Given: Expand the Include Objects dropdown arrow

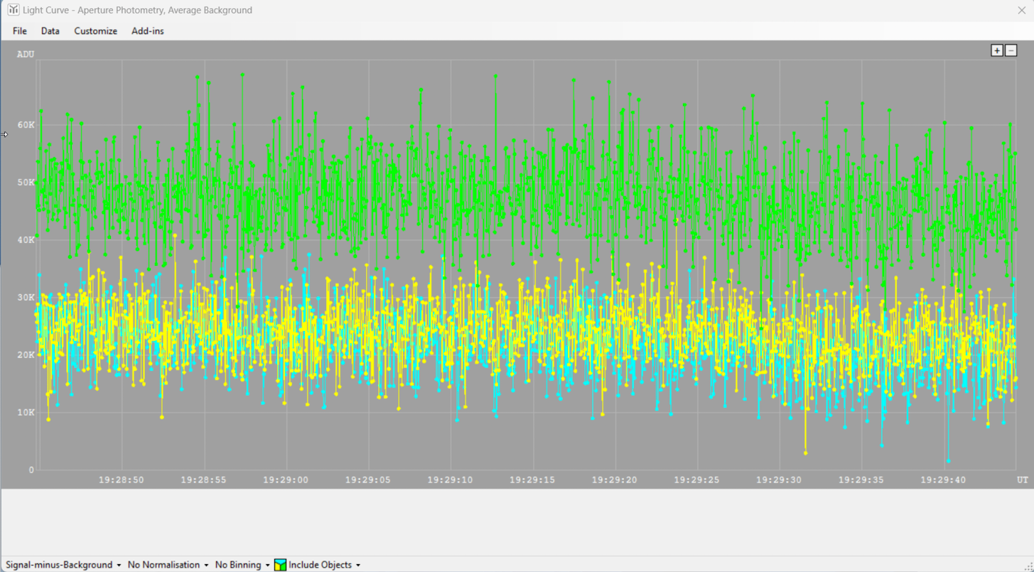Looking at the screenshot, I should click(x=358, y=565).
